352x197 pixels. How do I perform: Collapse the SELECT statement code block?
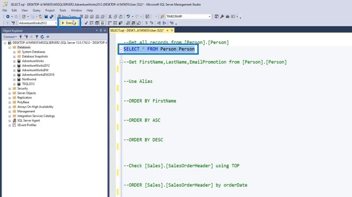[x=121, y=49]
